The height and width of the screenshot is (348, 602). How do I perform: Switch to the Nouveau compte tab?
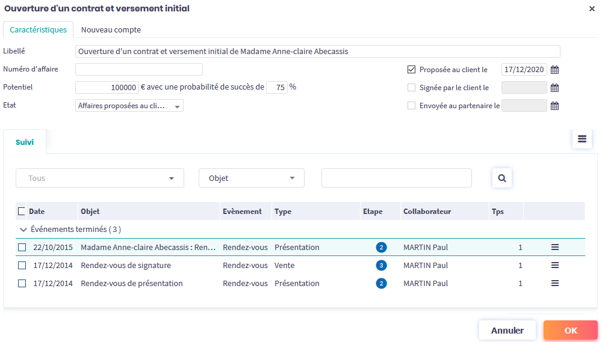tap(111, 29)
